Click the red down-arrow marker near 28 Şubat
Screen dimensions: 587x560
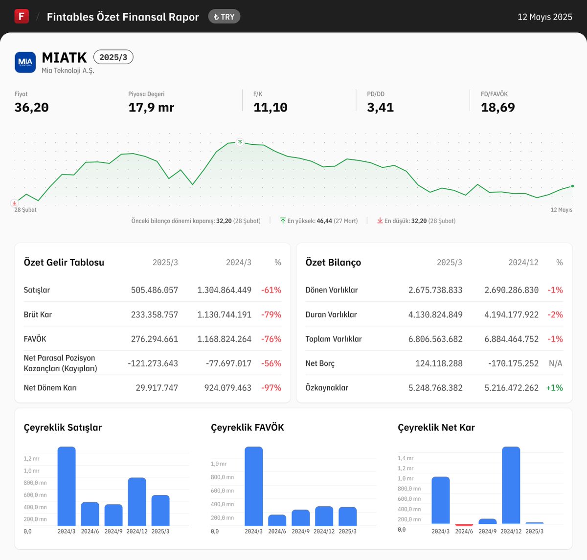(x=15, y=202)
